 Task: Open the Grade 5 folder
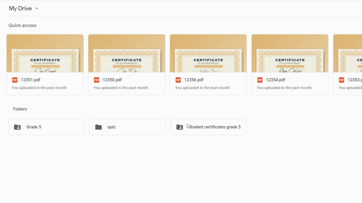pyautogui.click(x=46, y=127)
